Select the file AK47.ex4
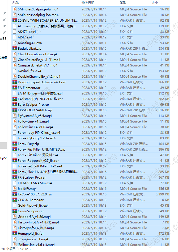 tap(25, 37)
